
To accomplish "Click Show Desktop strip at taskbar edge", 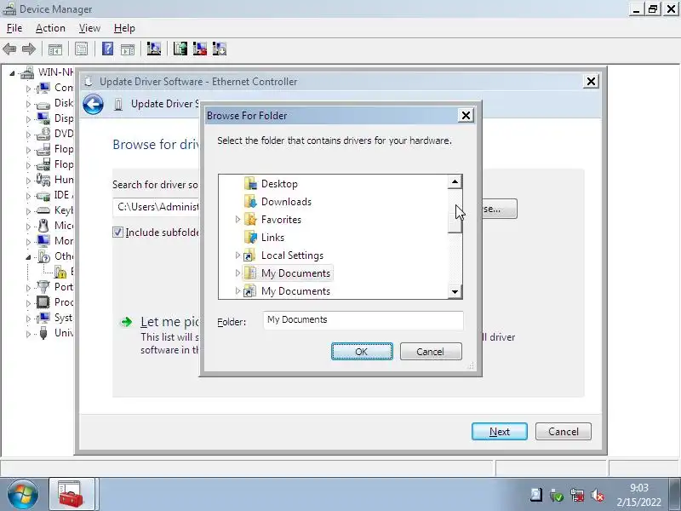I will coord(675,495).
